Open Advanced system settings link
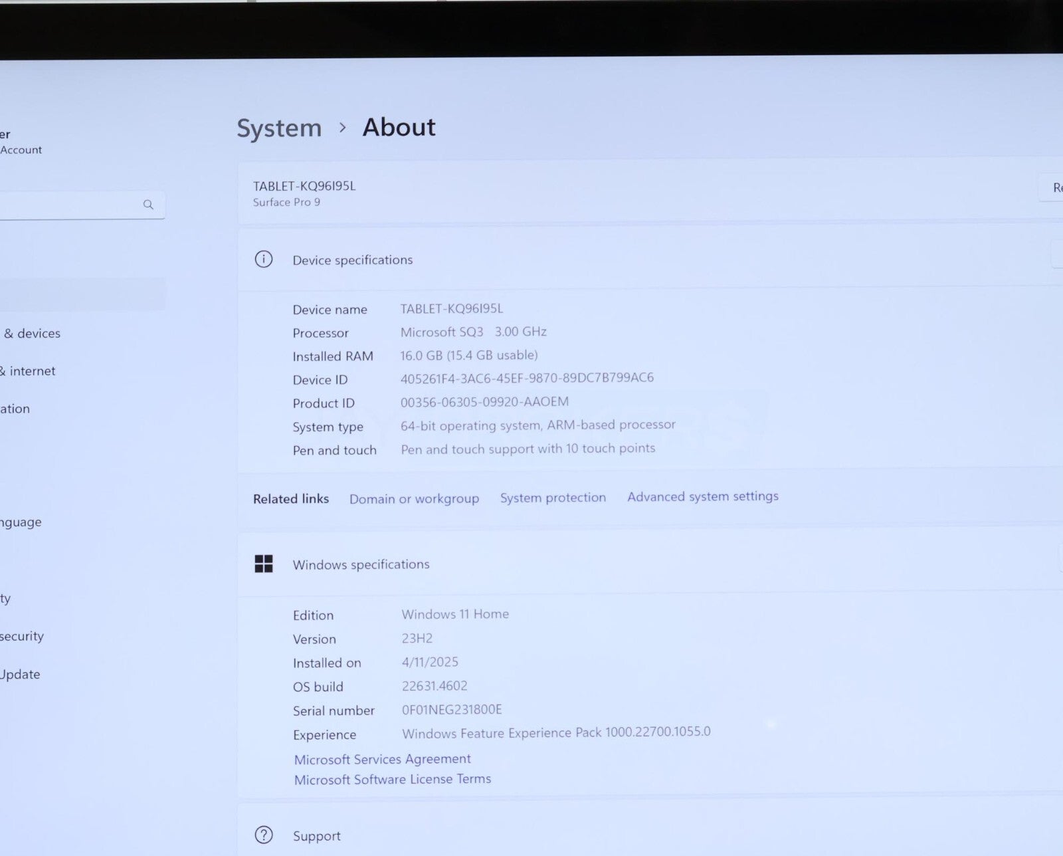The image size is (1063, 856). pos(703,496)
